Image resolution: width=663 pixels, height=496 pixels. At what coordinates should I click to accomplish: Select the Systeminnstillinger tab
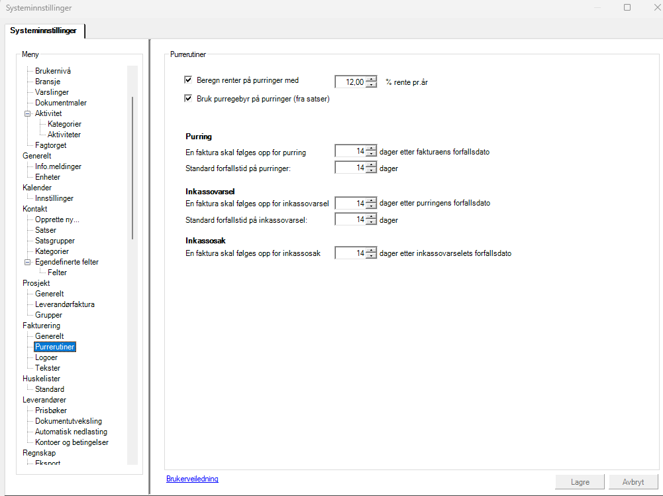(x=44, y=31)
